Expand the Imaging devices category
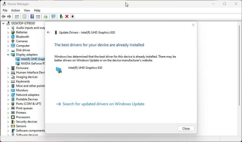242x142 pixels. coord(8,77)
